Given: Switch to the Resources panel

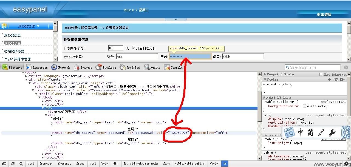Looking at the screenshot, I should tap(37, 67).
